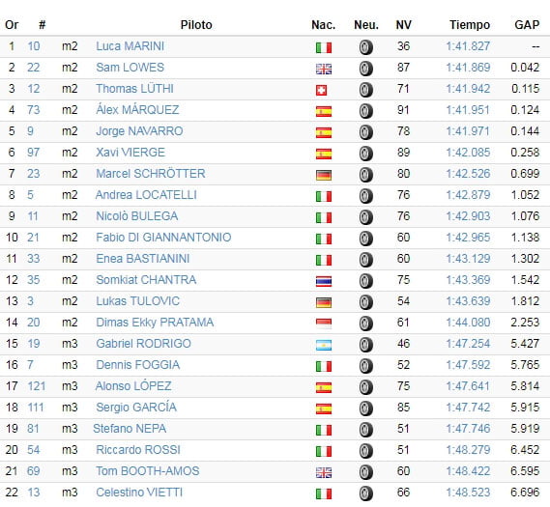
Task: Click the tyre icon in Luca MARINI's row
Action: pos(365,47)
